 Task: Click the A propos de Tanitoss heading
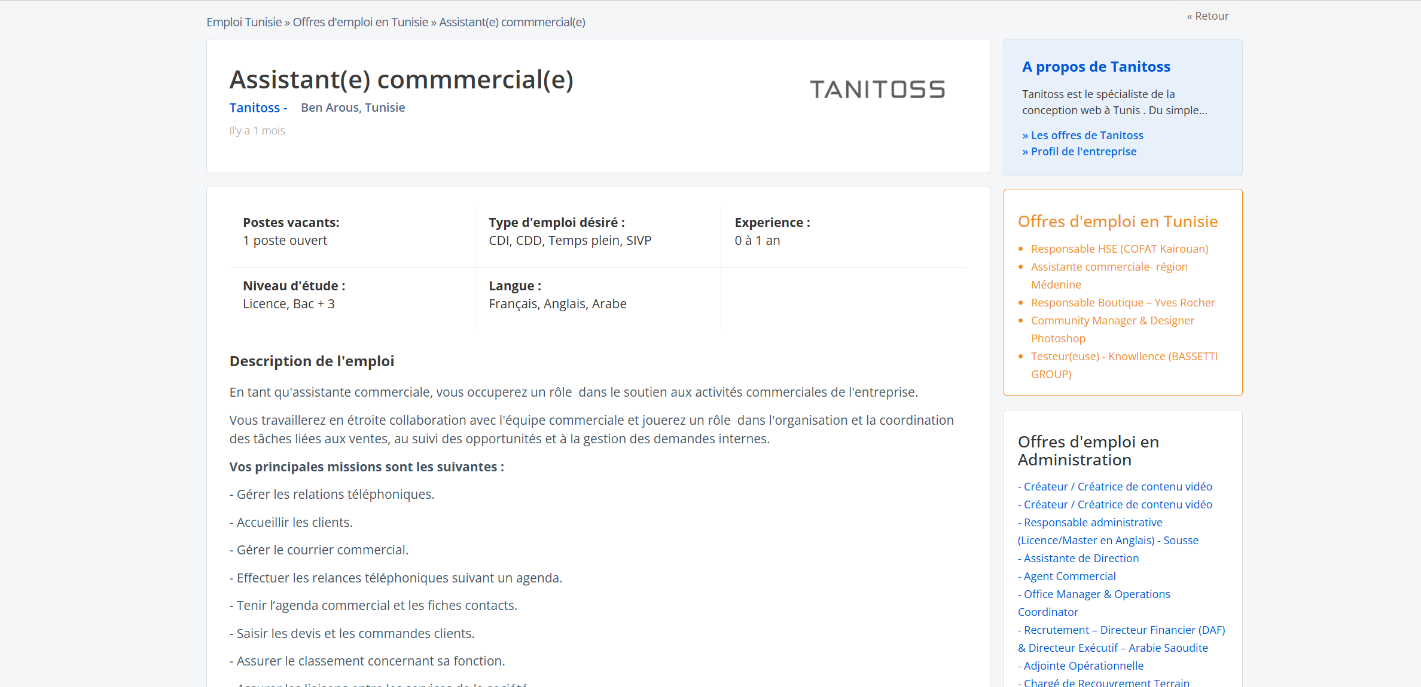pyautogui.click(x=1096, y=66)
